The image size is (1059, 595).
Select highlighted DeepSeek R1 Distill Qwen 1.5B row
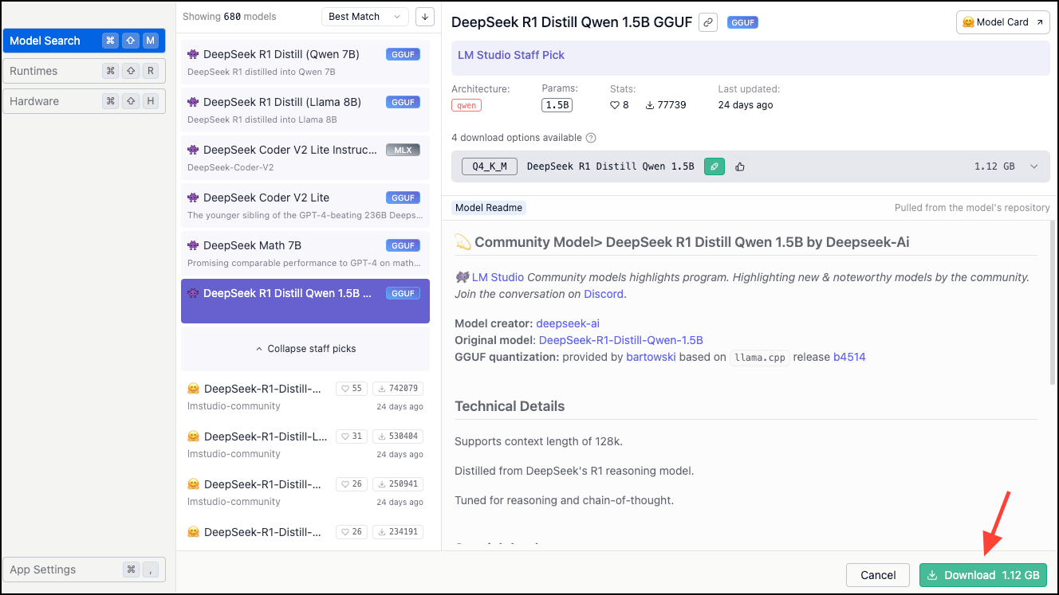pos(305,301)
